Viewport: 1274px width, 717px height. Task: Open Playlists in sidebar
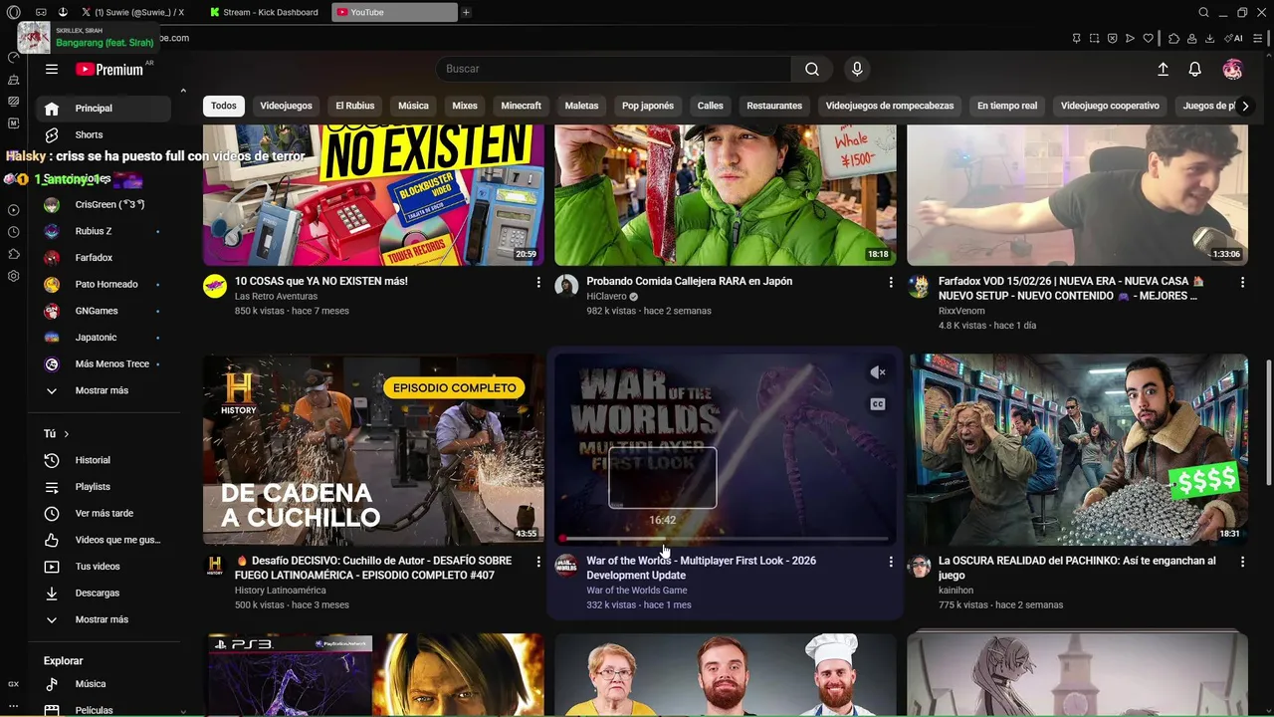pos(104,487)
